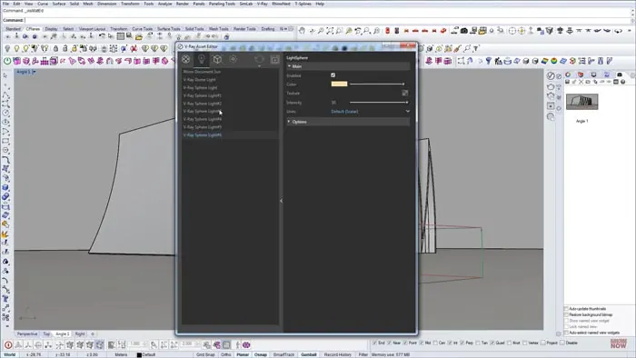Open the light Color swatch

pyautogui.click(x=339, y=84)
